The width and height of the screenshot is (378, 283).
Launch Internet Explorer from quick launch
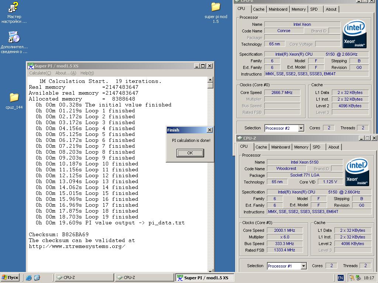29,278
